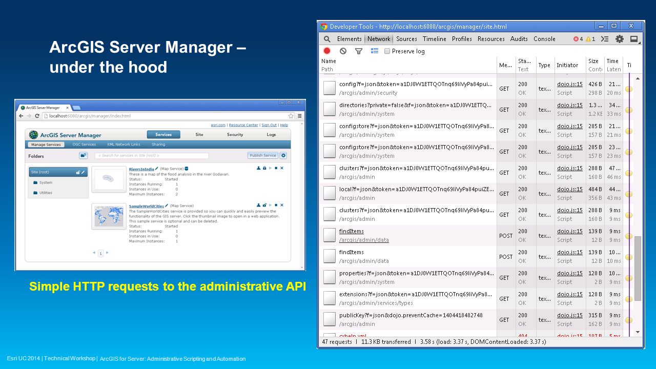Open the Security tab in Server Manager
Viewport: 656px width, 369px height.
[x=235, y=135]
